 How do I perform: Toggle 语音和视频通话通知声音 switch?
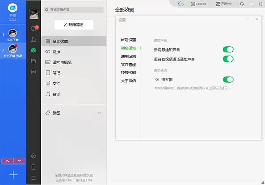228,59
